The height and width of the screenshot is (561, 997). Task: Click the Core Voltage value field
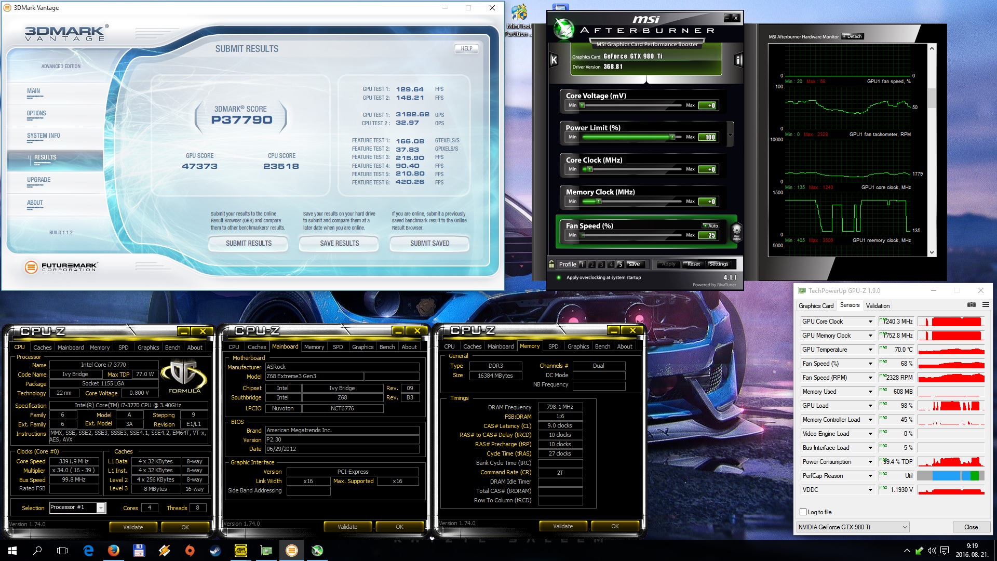point(708,105)
